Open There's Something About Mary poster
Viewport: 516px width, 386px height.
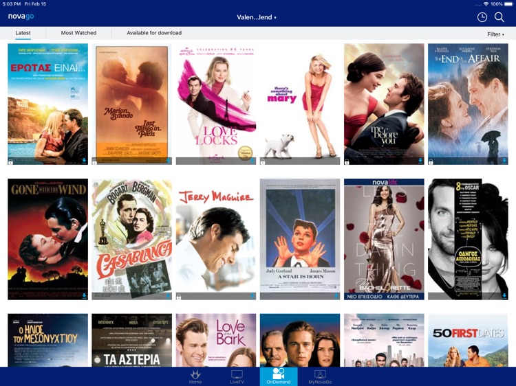pos(300,104)
